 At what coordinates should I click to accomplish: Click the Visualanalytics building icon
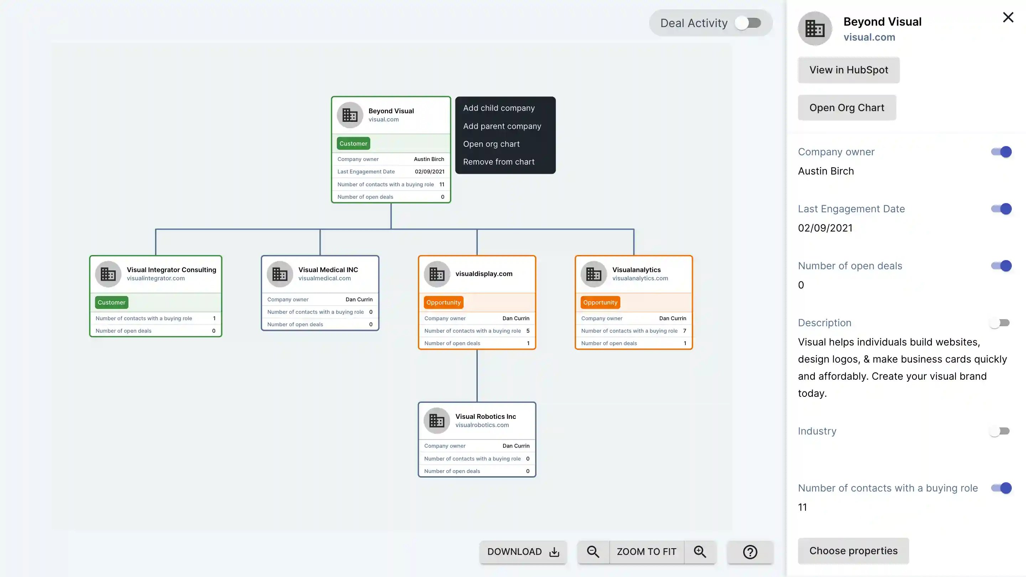click(594, 274)
